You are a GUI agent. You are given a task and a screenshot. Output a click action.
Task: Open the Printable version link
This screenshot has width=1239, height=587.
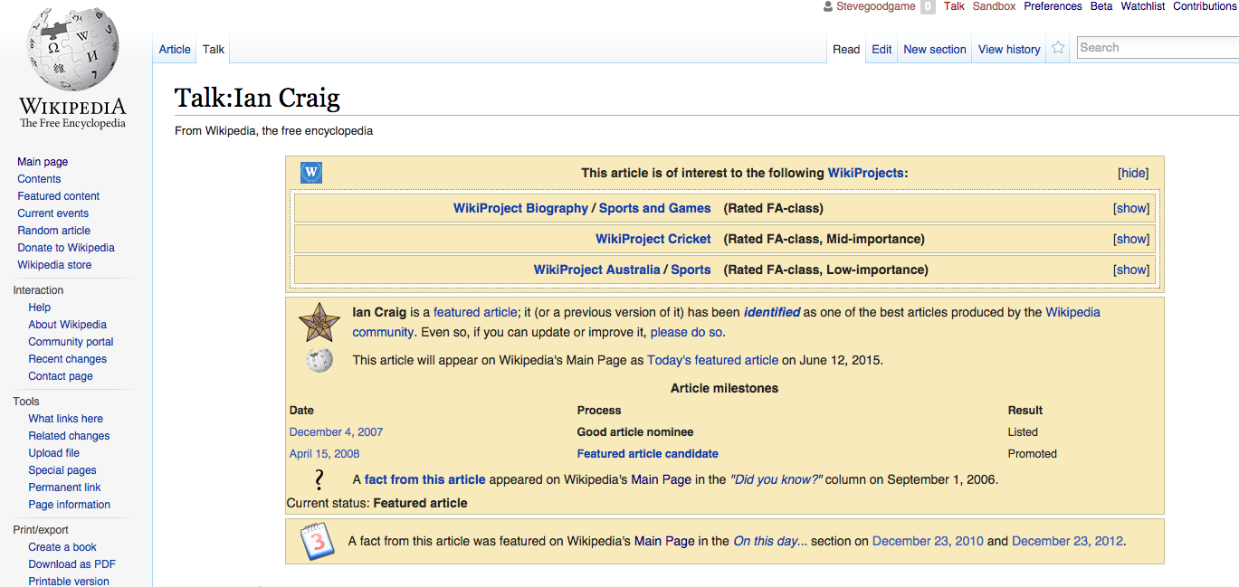click(x=69, y=582)
